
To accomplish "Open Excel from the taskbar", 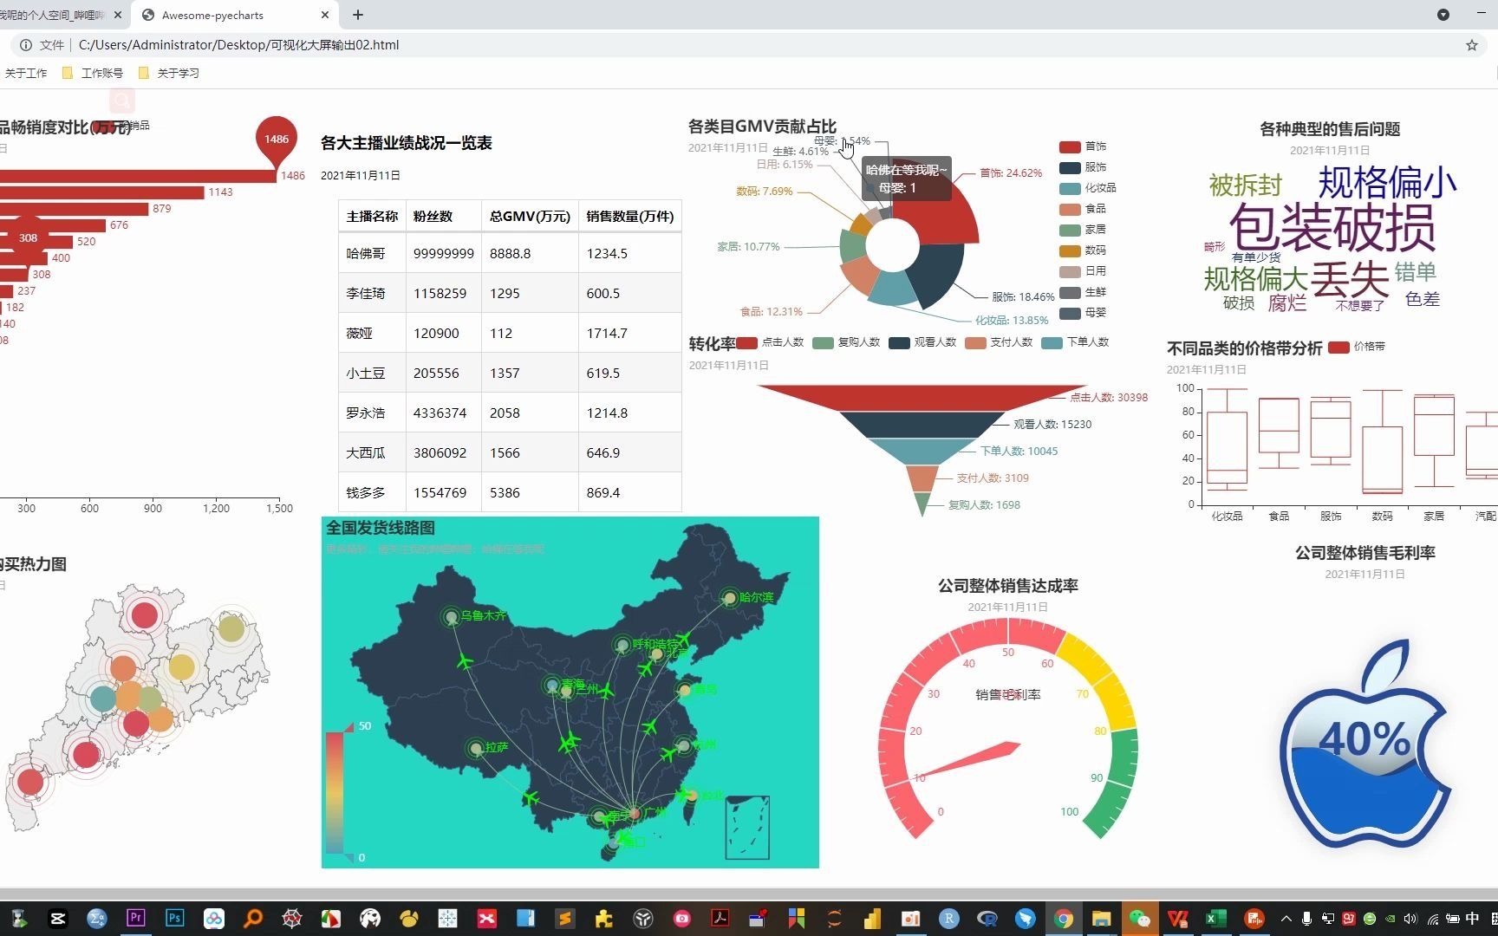I will point(1215,919).
